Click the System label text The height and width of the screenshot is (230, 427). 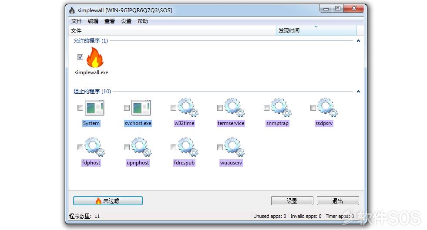[x=91, y=123]
